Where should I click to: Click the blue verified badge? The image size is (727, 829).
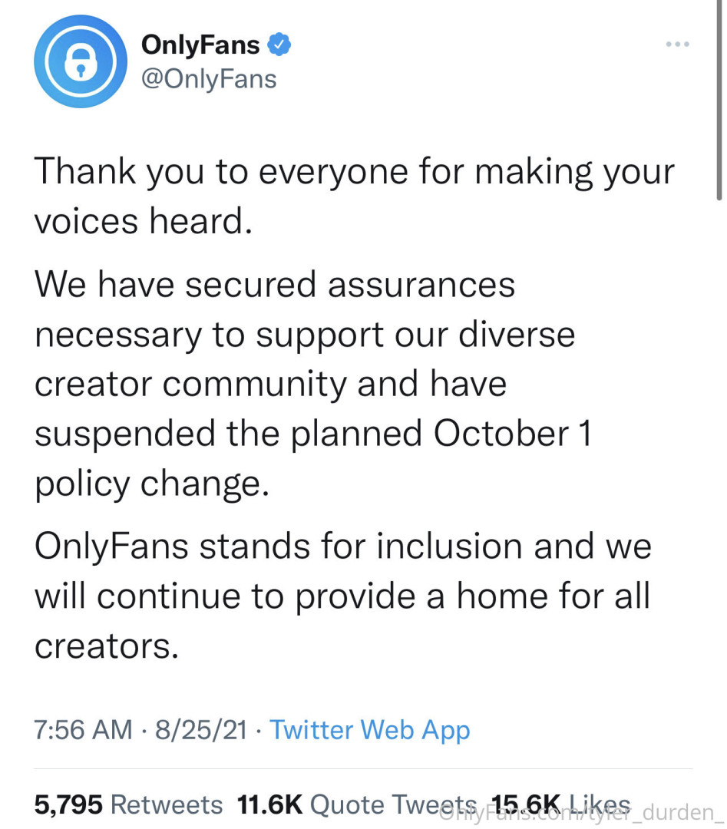278,46
